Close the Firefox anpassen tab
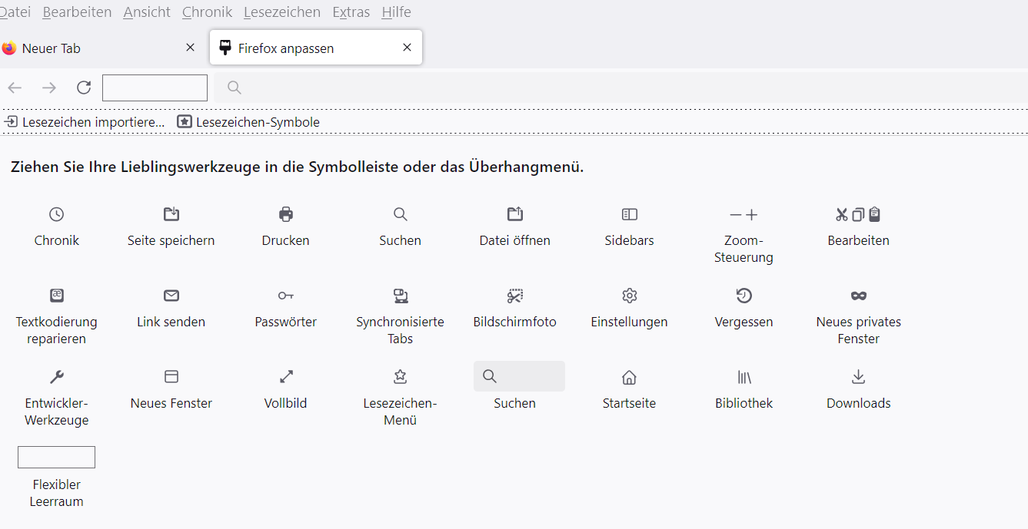The height and width of the screenshot is (529, 1028). point(408,48)
